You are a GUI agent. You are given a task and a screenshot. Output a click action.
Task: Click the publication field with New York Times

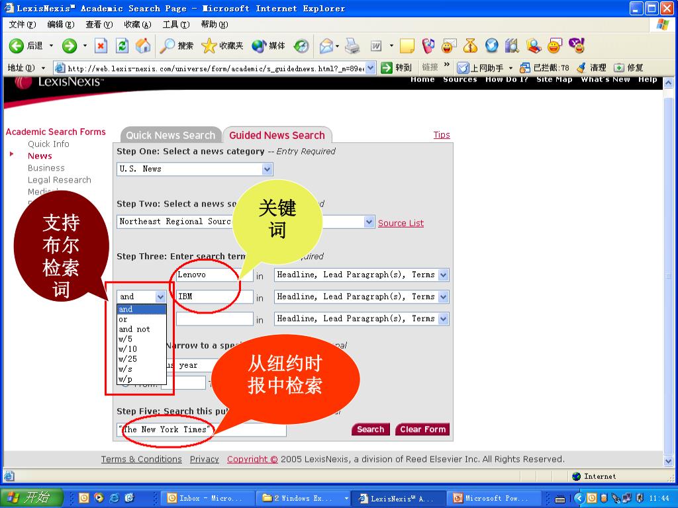tap(201, 430)
